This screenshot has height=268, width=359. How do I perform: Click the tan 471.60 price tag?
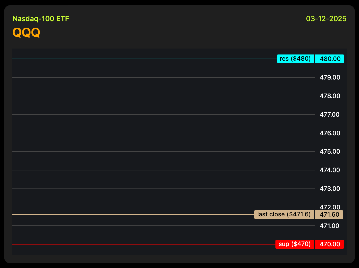pos(329,215)
